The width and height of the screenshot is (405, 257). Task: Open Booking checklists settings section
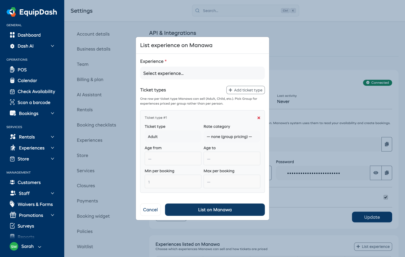[96, 125]
